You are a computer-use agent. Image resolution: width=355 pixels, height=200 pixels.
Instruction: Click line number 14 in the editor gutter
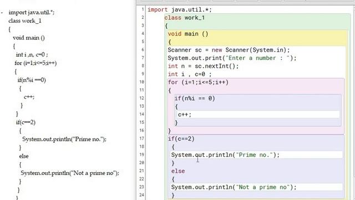tap(142, 114)
